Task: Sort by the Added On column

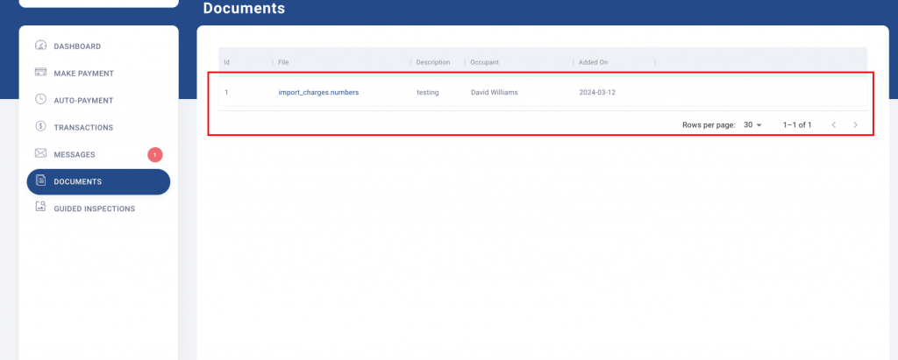Action: [x=593, y=62]
